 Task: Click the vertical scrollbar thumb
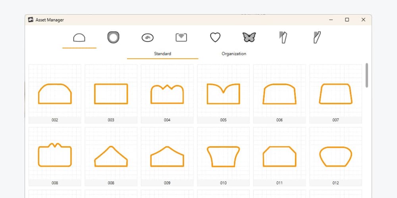[x=367, y=75]
